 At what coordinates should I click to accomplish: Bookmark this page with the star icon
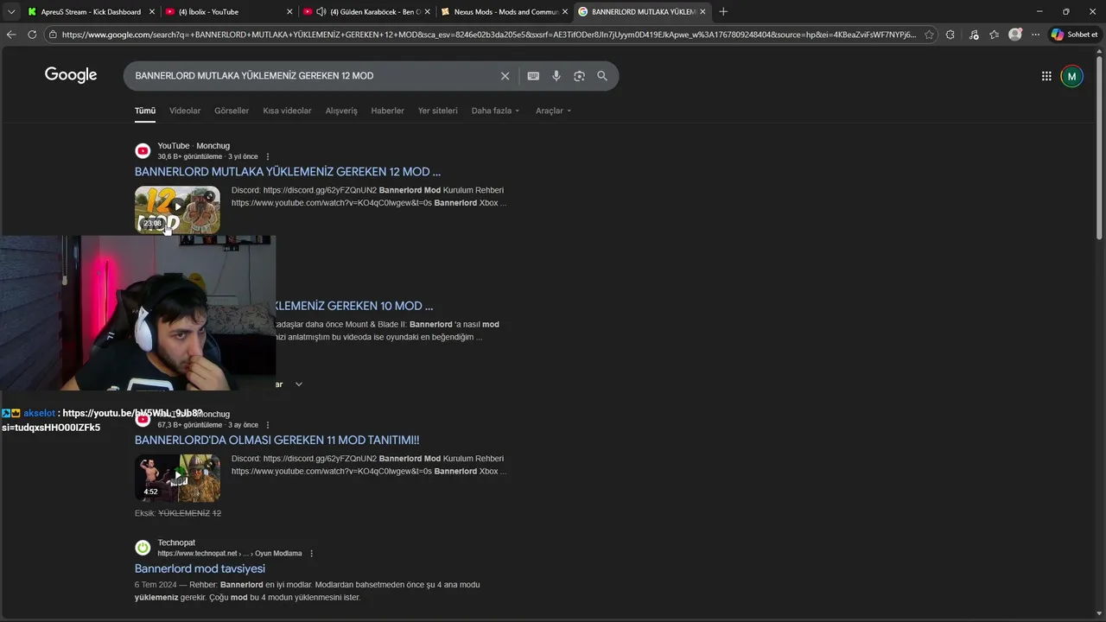929,35
